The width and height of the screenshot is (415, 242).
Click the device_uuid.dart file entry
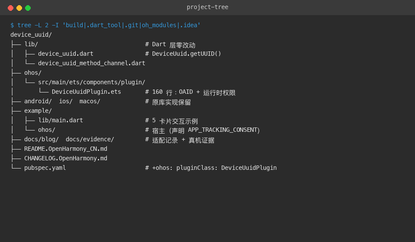[x=66, y=54]
